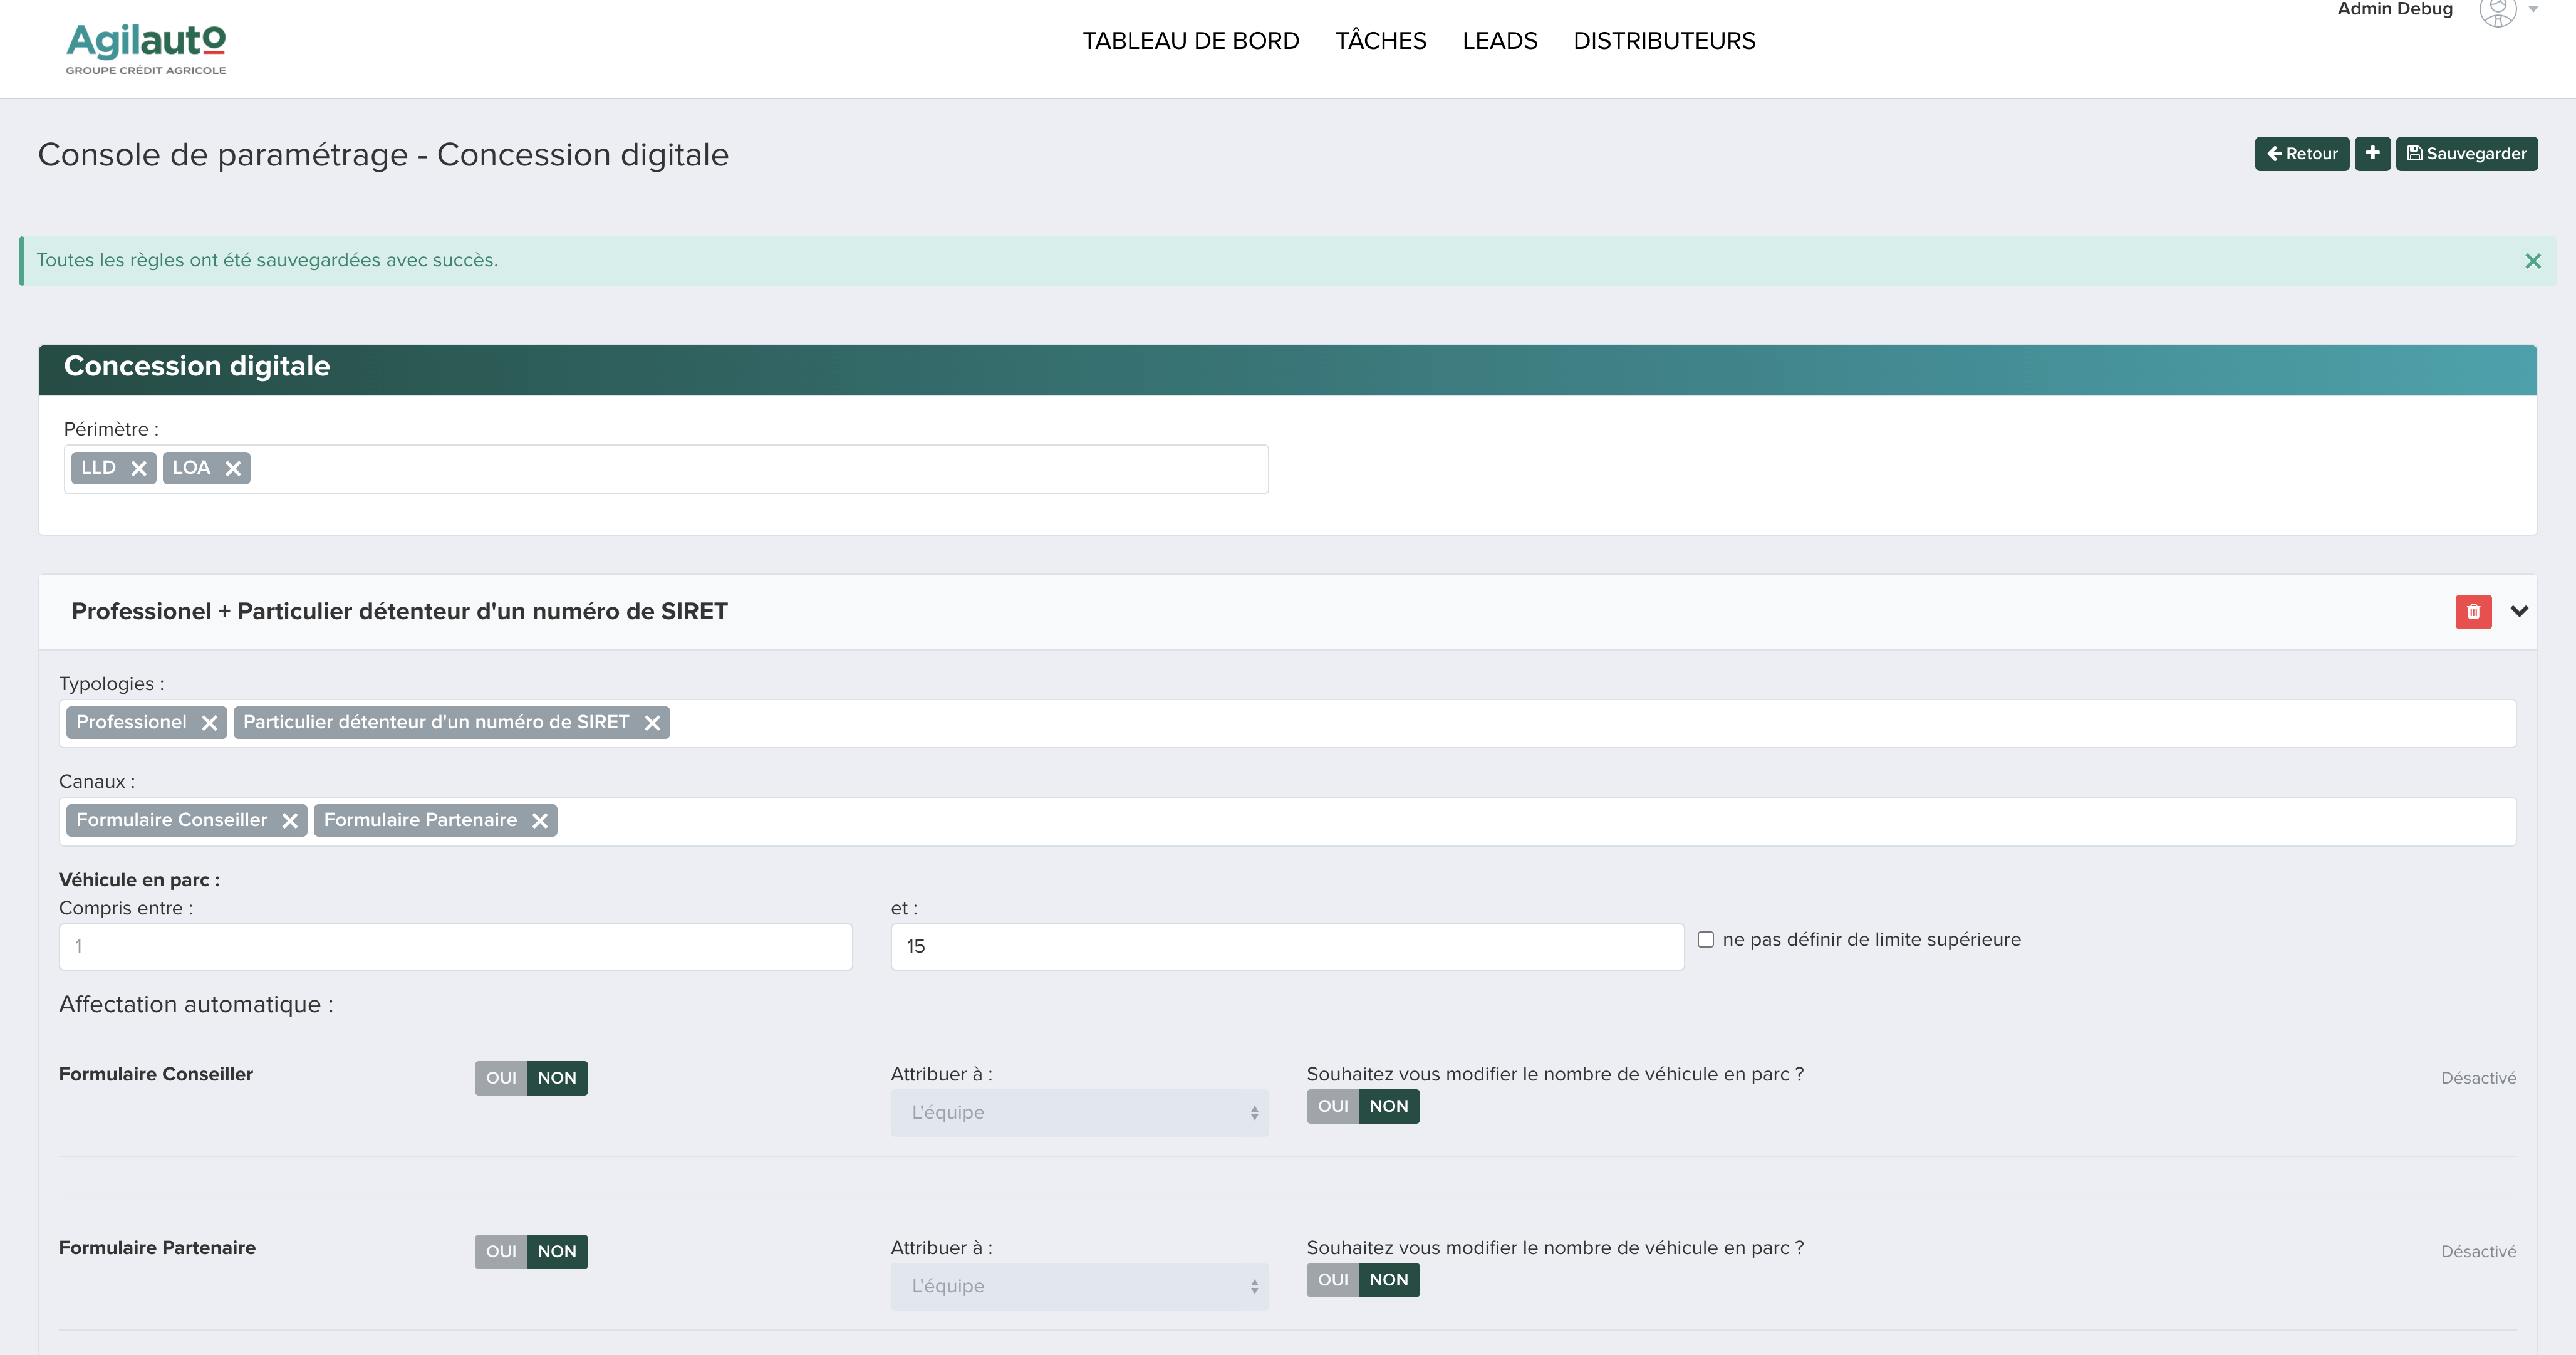Go back using the Retour button
This screenshot has height=1355, width=2576.
pyautogui.click(x=2302, y=153)
